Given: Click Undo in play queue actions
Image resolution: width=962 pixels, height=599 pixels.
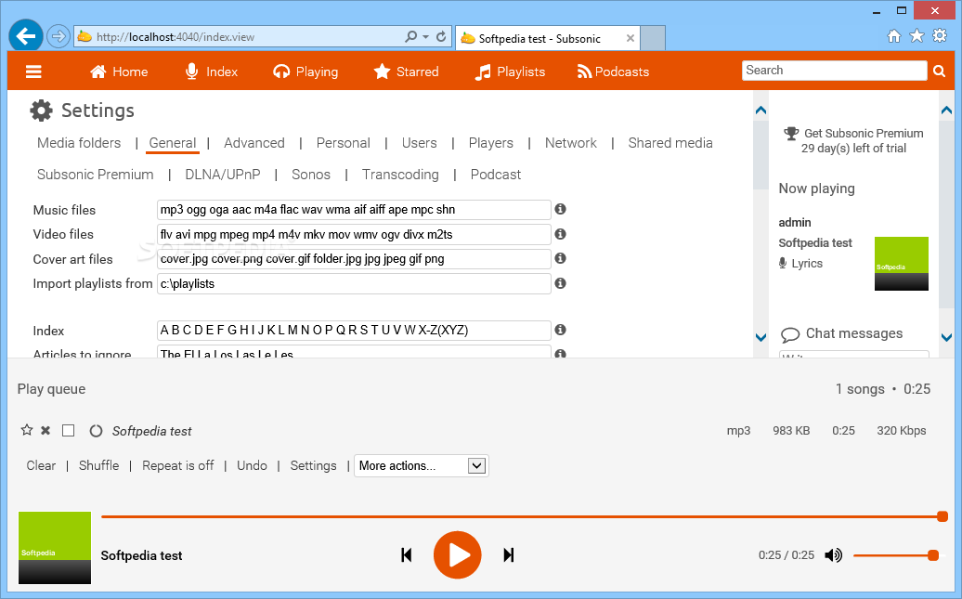Looking at the screenshot, I should click(x=253, y=466).
